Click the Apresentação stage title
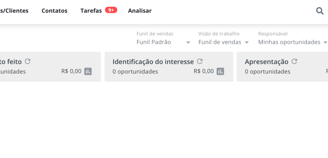The image size is (328, 158). pyautogui.click(x=266, y=62)
